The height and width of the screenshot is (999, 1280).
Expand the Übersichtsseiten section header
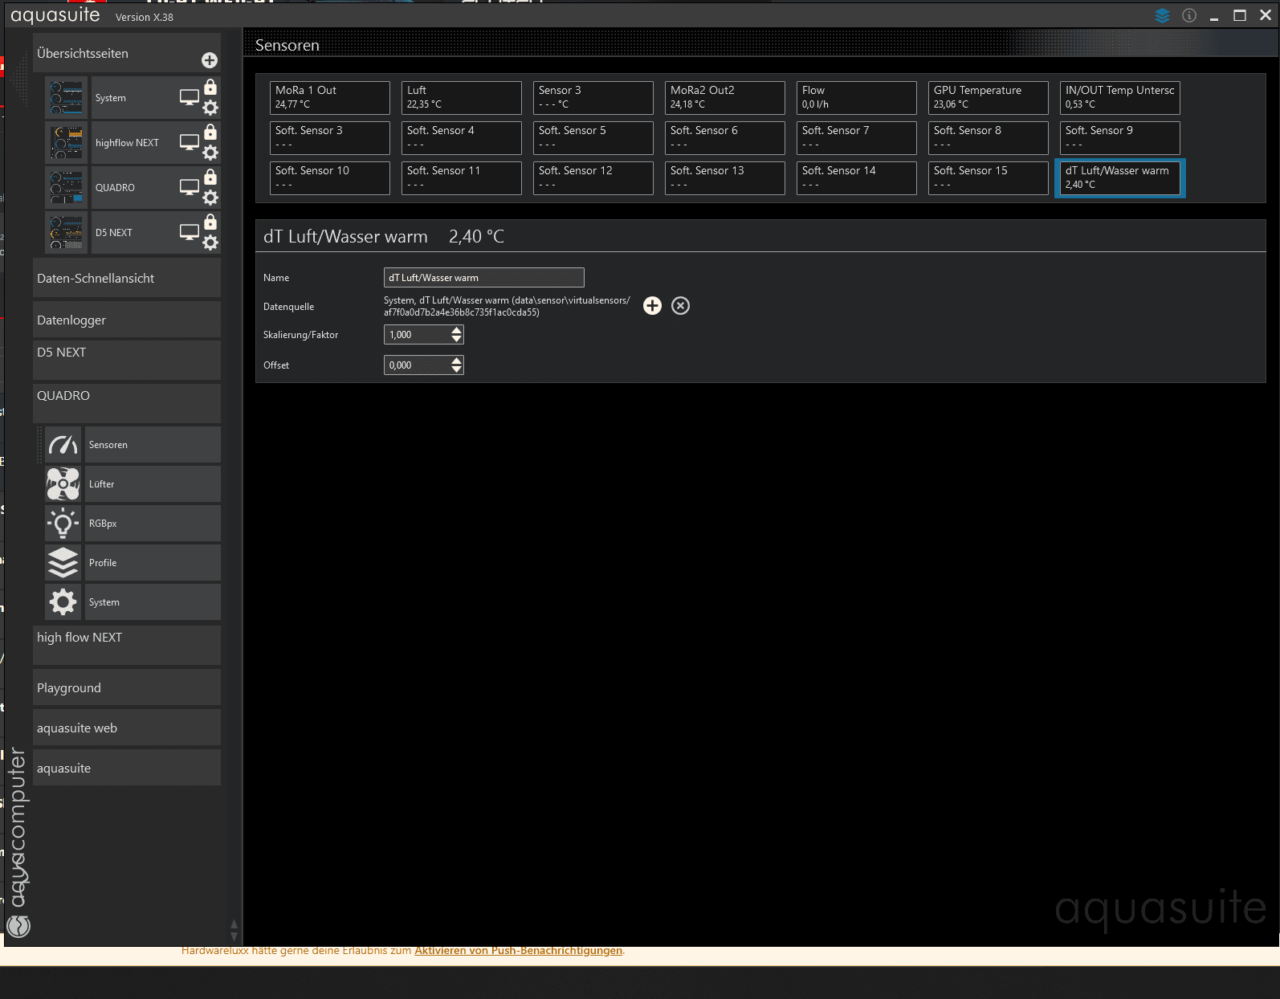tap(127, 53)
